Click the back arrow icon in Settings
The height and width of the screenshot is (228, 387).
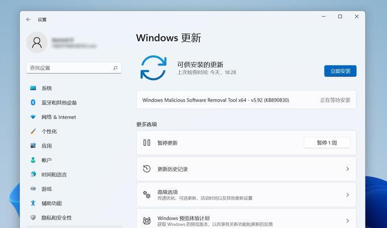(28, 19)
